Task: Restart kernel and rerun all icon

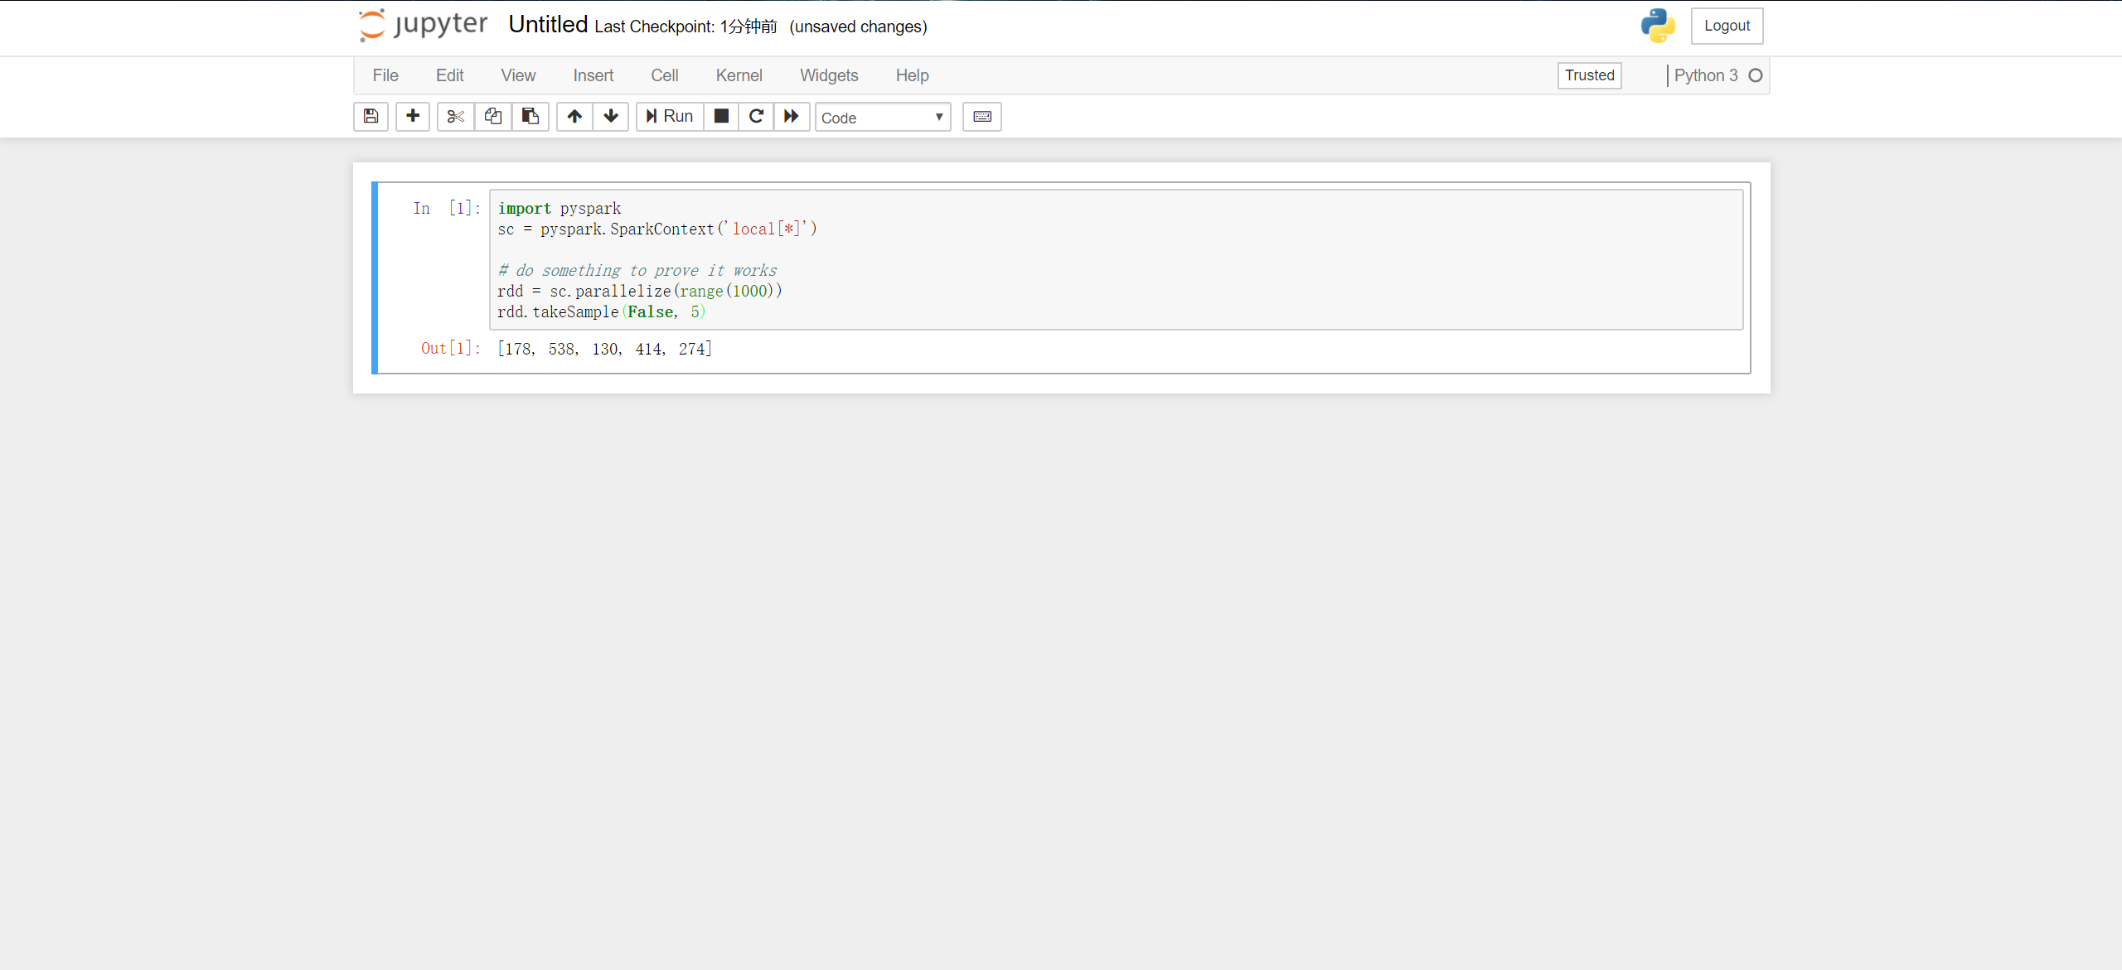Action: (792, 117)
